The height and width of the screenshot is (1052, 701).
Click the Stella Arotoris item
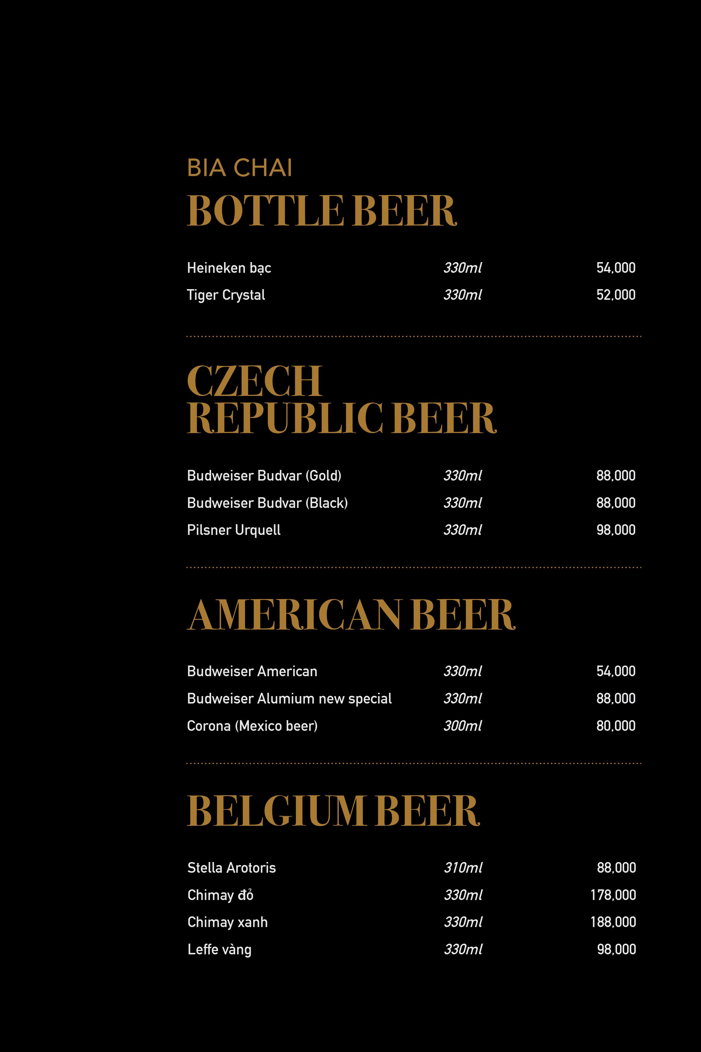232,868
